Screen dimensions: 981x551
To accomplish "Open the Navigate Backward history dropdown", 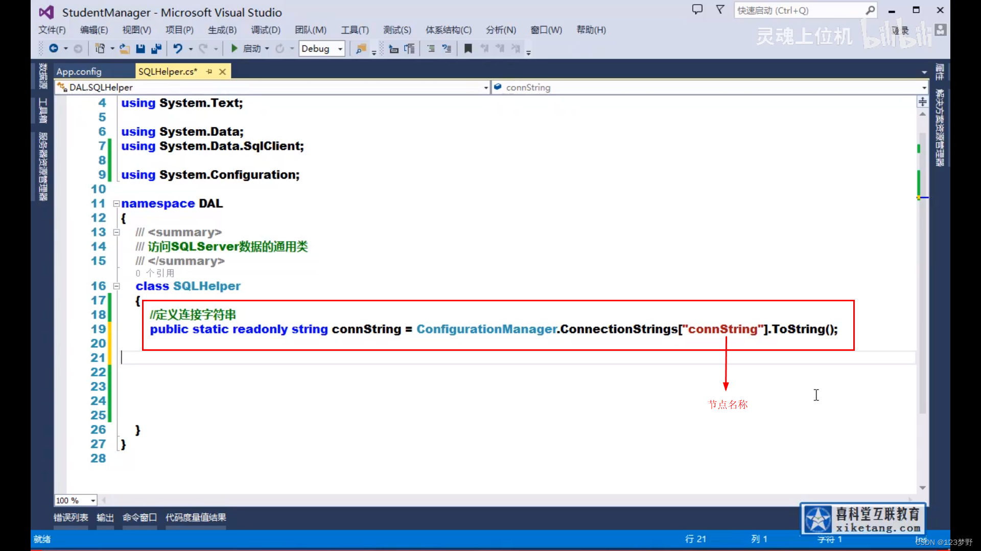I will click(x=65, y=49).
